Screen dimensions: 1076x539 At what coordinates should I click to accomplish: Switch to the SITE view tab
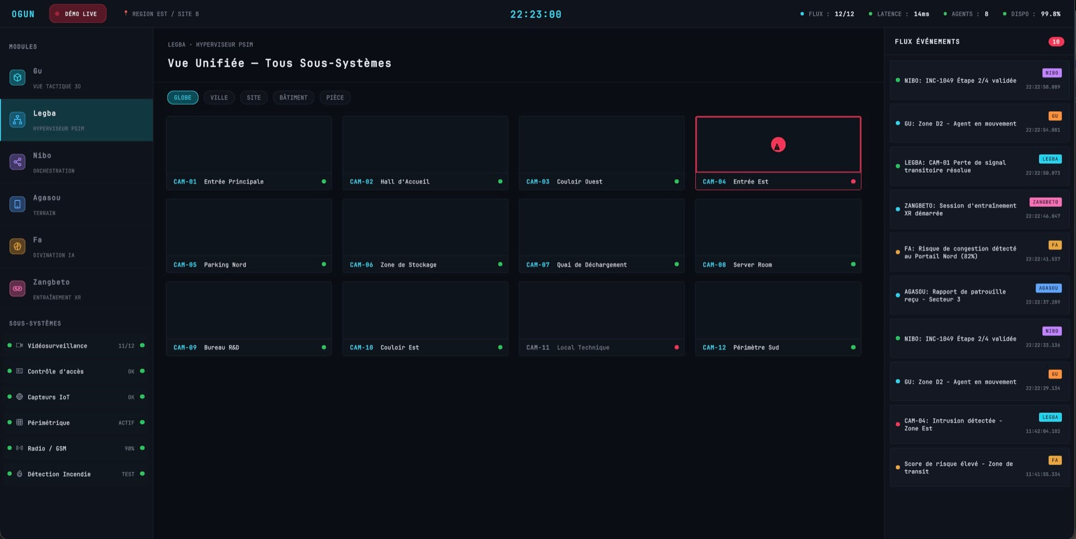[x=254, y=97]
